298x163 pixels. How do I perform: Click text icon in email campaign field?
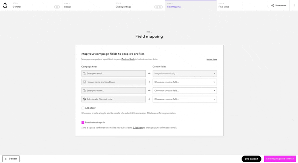(x=84, y=73)
